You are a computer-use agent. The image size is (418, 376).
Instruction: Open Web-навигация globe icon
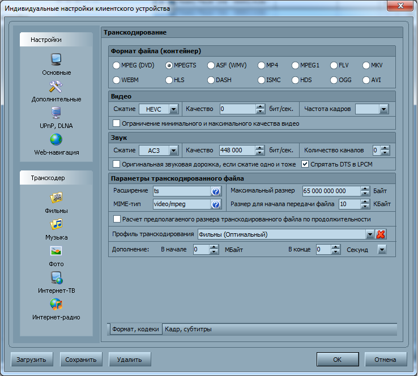pos(56,139)
